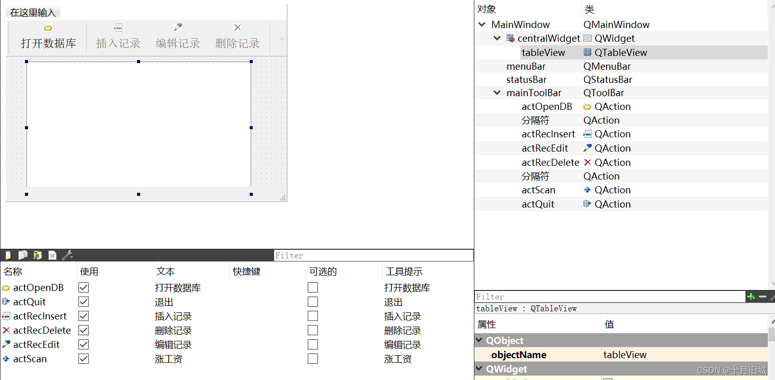
Task: Select actQuit row in the action editor list
Action: coord(237,302)
